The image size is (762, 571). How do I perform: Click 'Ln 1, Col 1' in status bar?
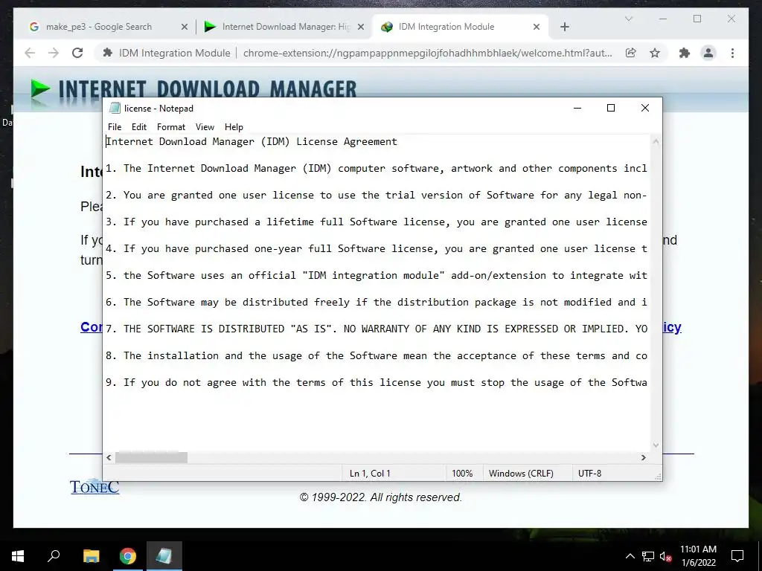[x=370, y=474]
